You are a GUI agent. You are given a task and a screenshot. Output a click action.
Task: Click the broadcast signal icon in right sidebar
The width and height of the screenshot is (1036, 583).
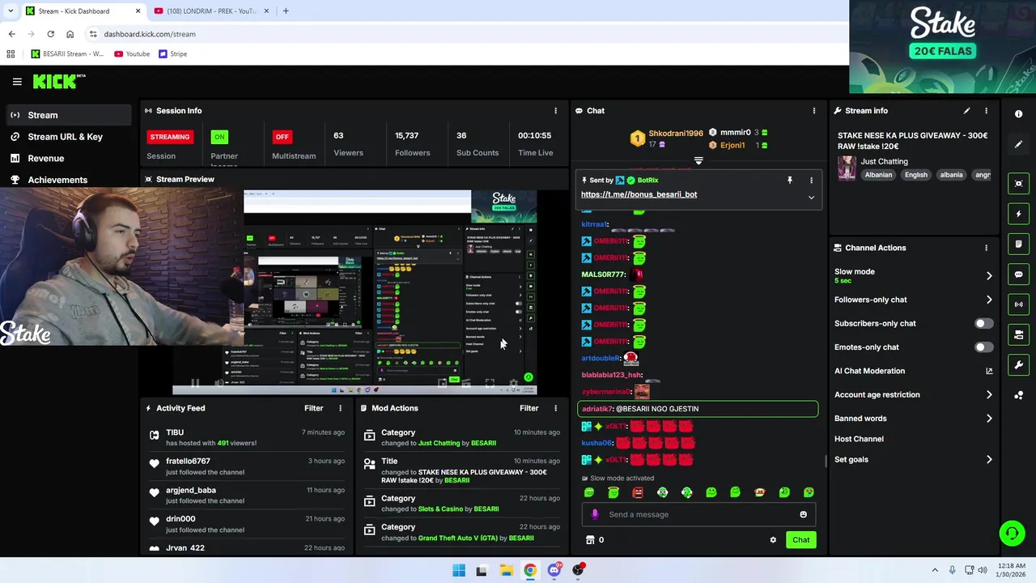point(1019,304)
